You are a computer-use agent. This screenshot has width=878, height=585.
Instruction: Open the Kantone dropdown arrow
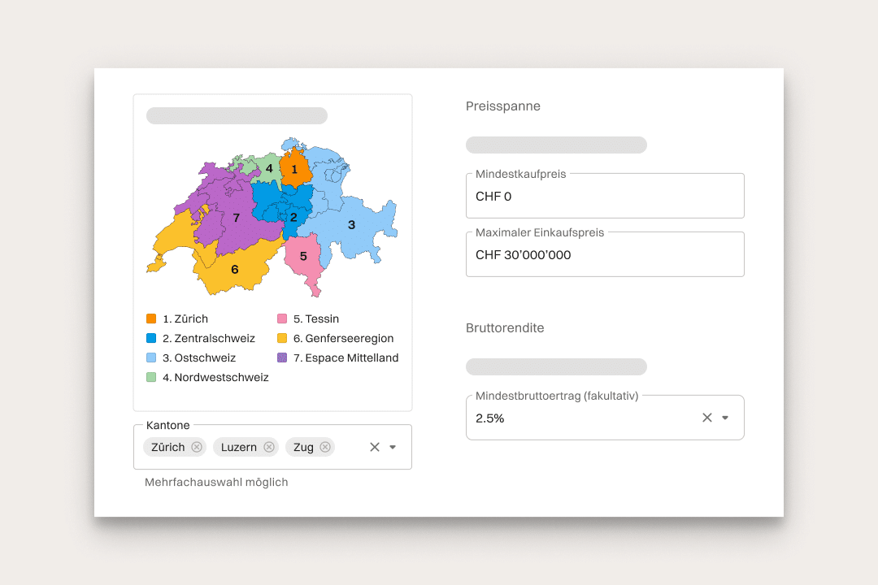tap(393, 447)
